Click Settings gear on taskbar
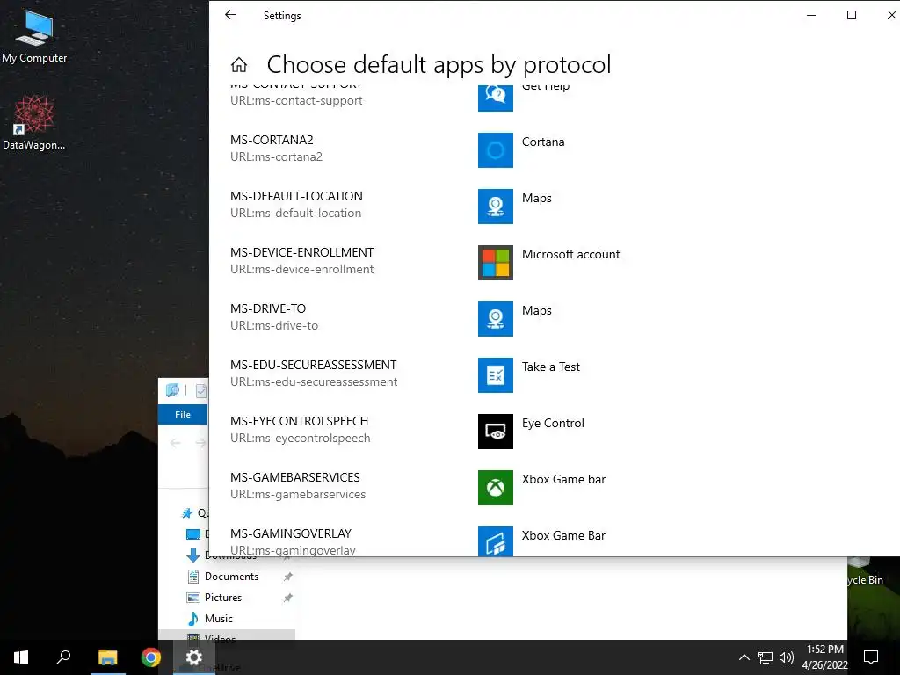 (x=194, y=657)
